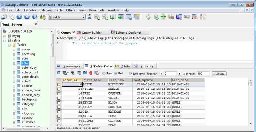
Task: Open the Powertools menu
Action: point(97,10)
